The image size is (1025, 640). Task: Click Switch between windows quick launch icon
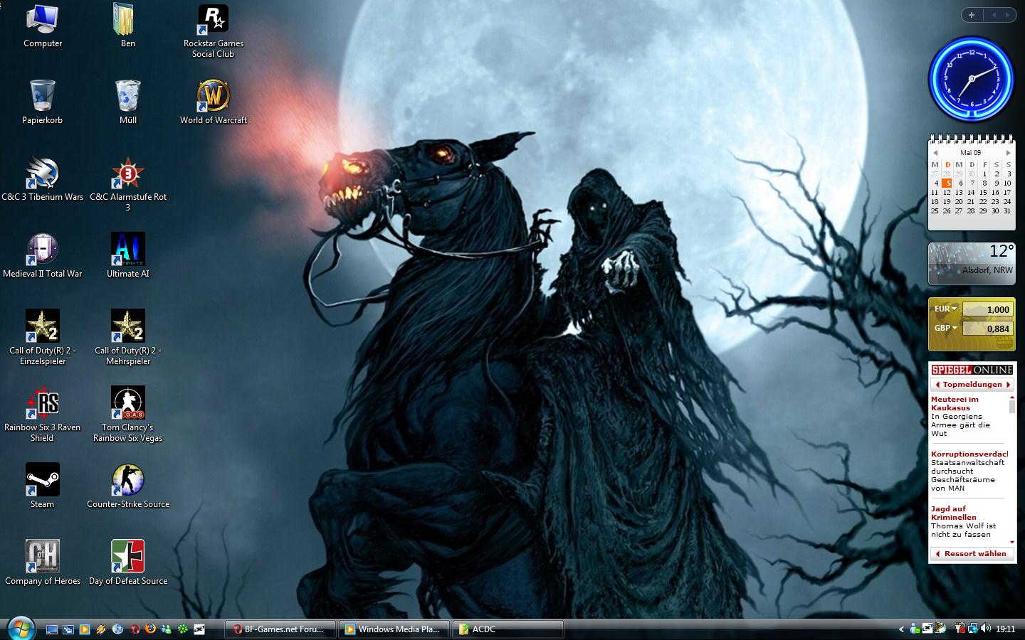(68, 629)
